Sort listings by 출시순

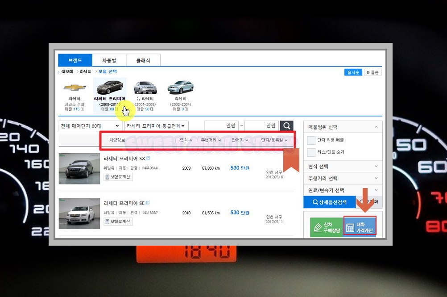click(353, 72)
